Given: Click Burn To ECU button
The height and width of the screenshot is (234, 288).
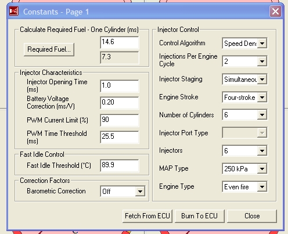Looking at the screenshot, I should [200, 216].
